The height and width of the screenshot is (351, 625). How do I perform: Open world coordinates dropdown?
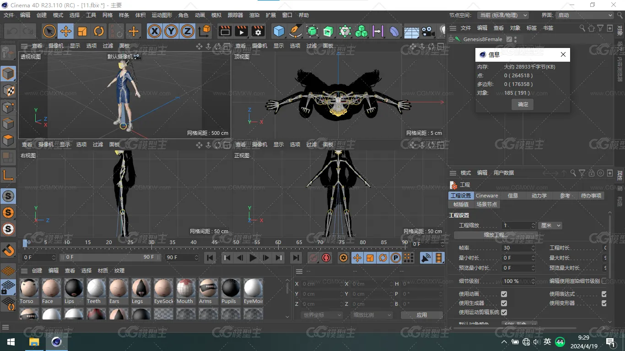(x=322, y=315)
